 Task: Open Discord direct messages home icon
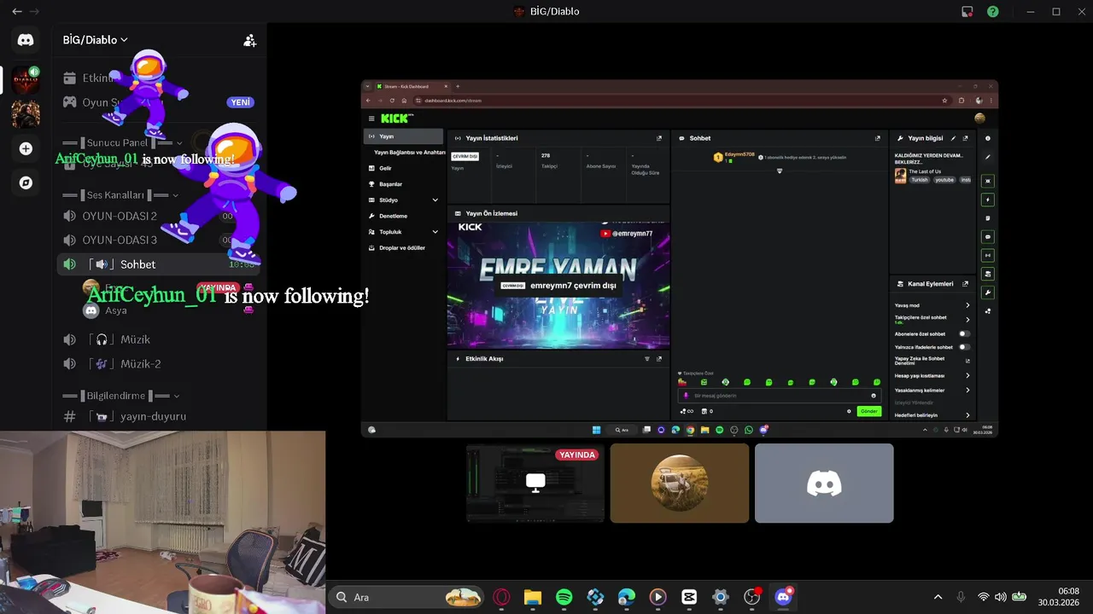click(26, 40)
